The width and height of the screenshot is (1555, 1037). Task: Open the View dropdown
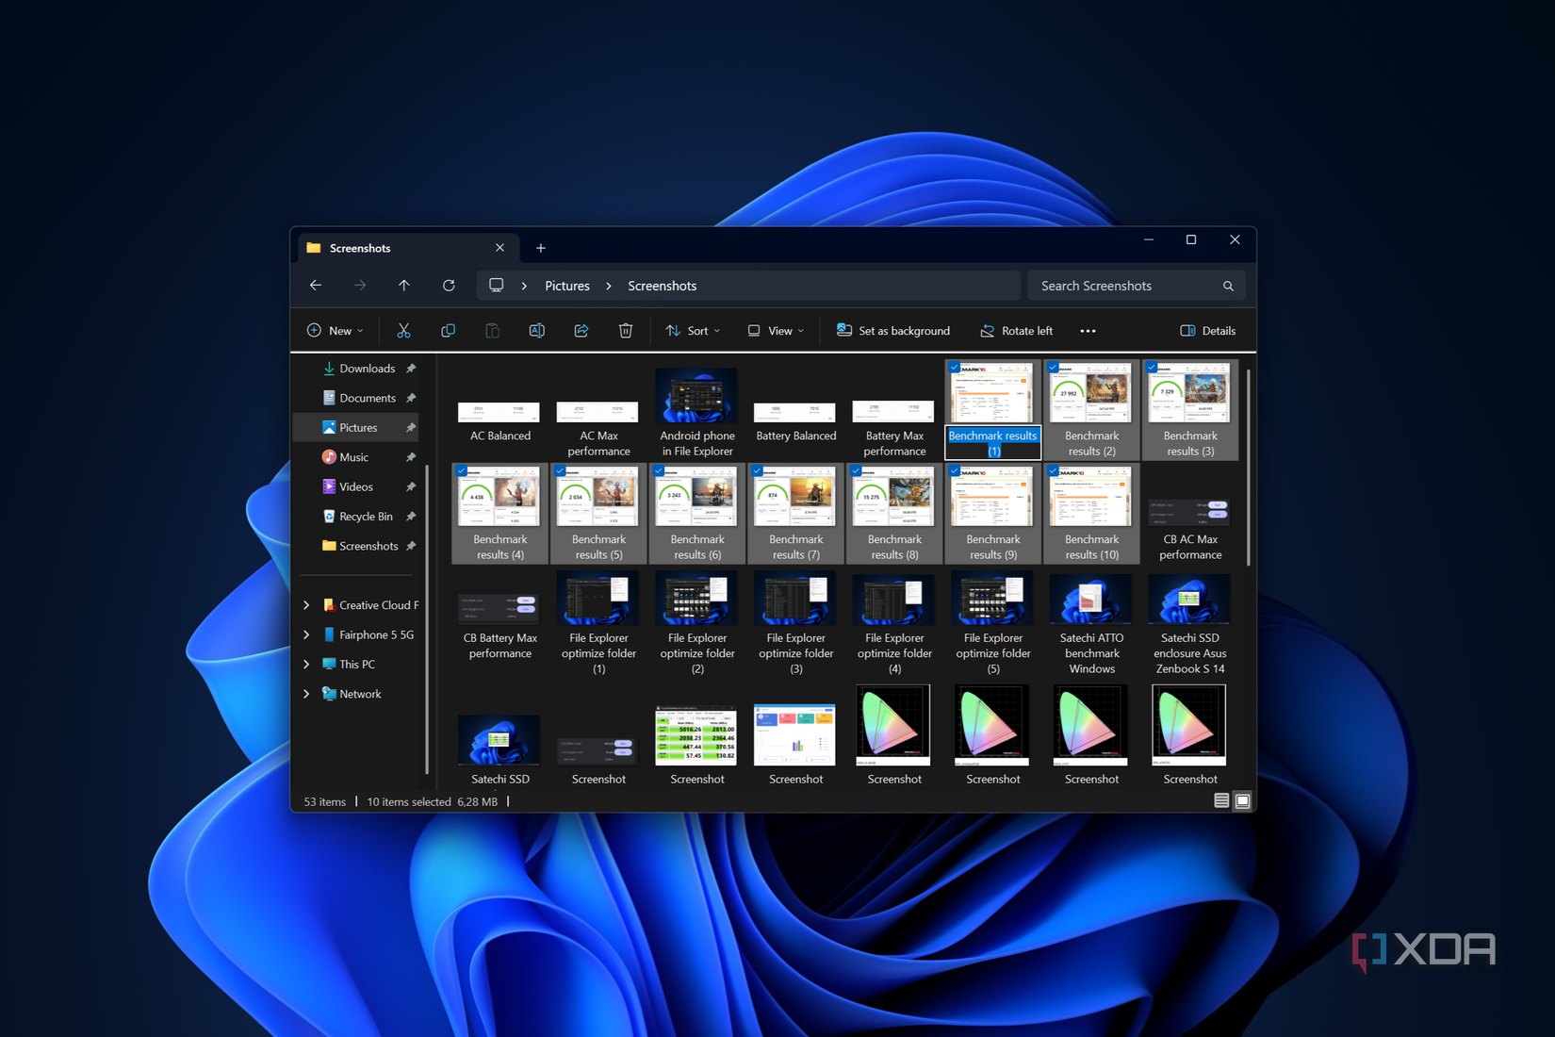(x=775, y=330)
